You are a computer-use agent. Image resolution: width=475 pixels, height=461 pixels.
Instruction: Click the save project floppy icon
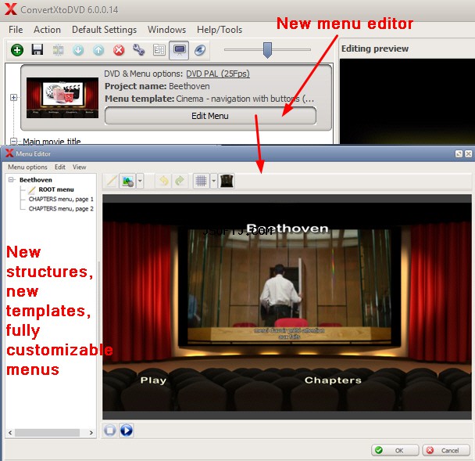click(37, 49)
